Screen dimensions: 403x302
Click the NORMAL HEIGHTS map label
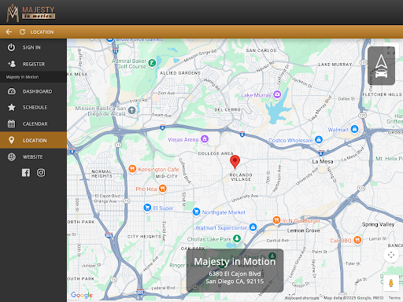[x=102, y=174]
